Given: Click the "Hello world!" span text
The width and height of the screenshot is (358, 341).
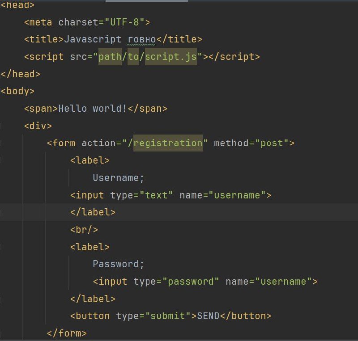Looking at the screenshot, I should point(93,109).
